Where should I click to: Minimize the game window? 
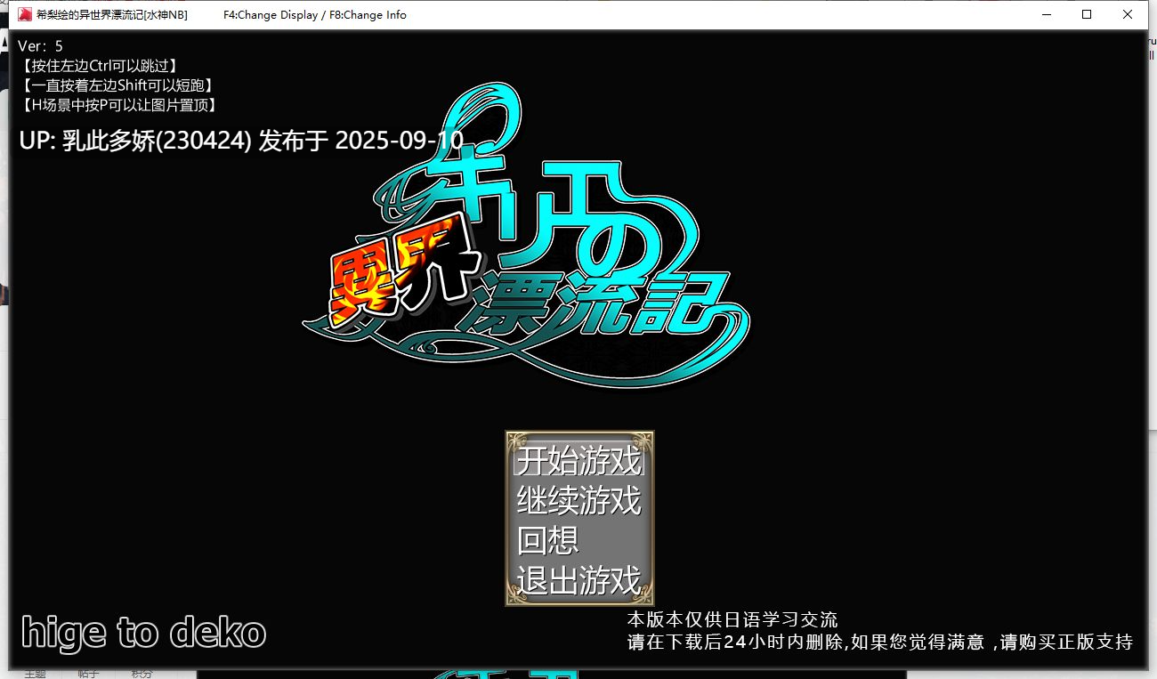1047,14
